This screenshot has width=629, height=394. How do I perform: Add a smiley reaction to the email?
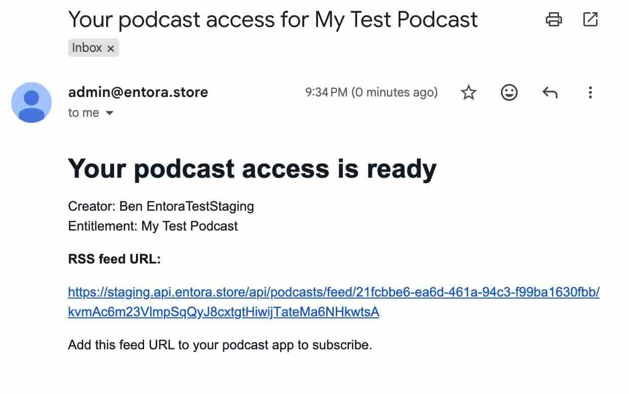pos(509,92)
